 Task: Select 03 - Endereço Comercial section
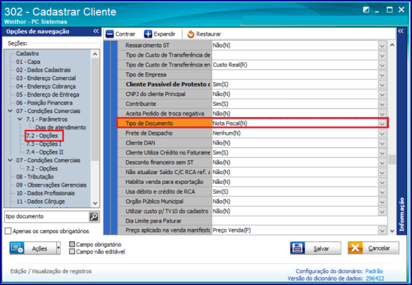pos(46,78)
